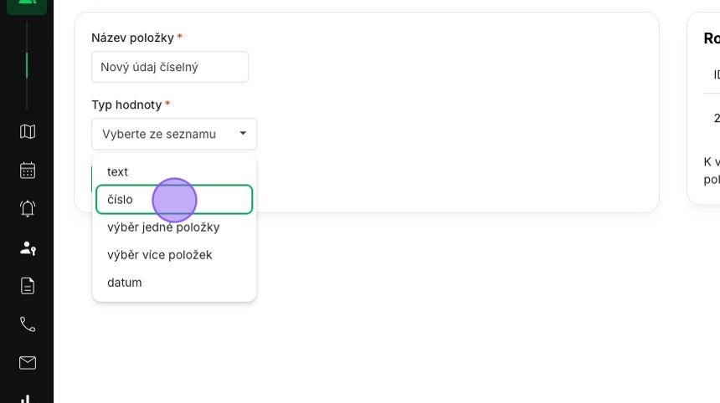This screenshot has height=403, width=720.
Task: Open the mail envelope icon in sidebar
Action: (x=28, y=363)
